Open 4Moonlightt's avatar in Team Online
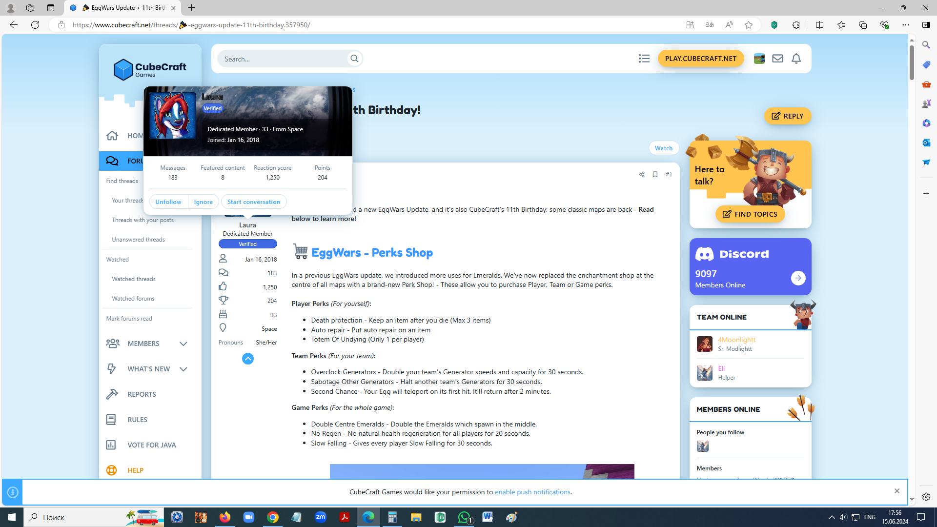This screenshot has width=937, height=527. point(704,344)
